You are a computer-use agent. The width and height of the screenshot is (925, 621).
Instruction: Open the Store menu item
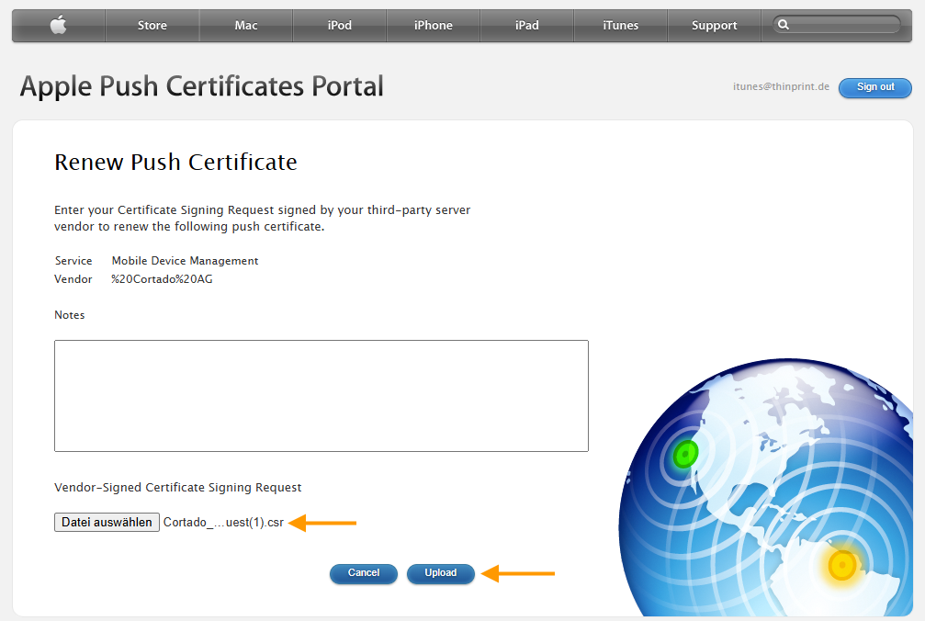(x=152, y=26)
